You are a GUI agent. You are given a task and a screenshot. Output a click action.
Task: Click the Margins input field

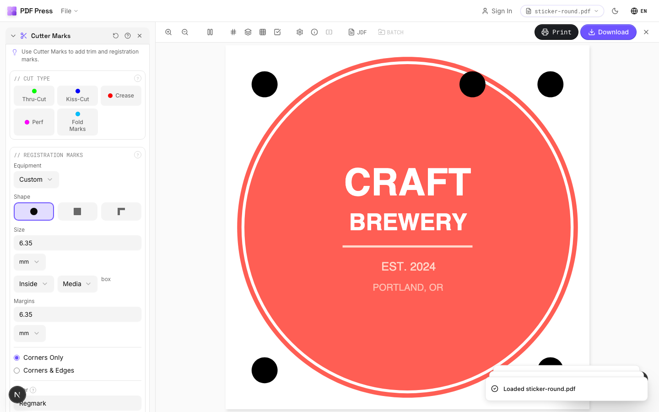pyautogui.click(x=77, y=314)
